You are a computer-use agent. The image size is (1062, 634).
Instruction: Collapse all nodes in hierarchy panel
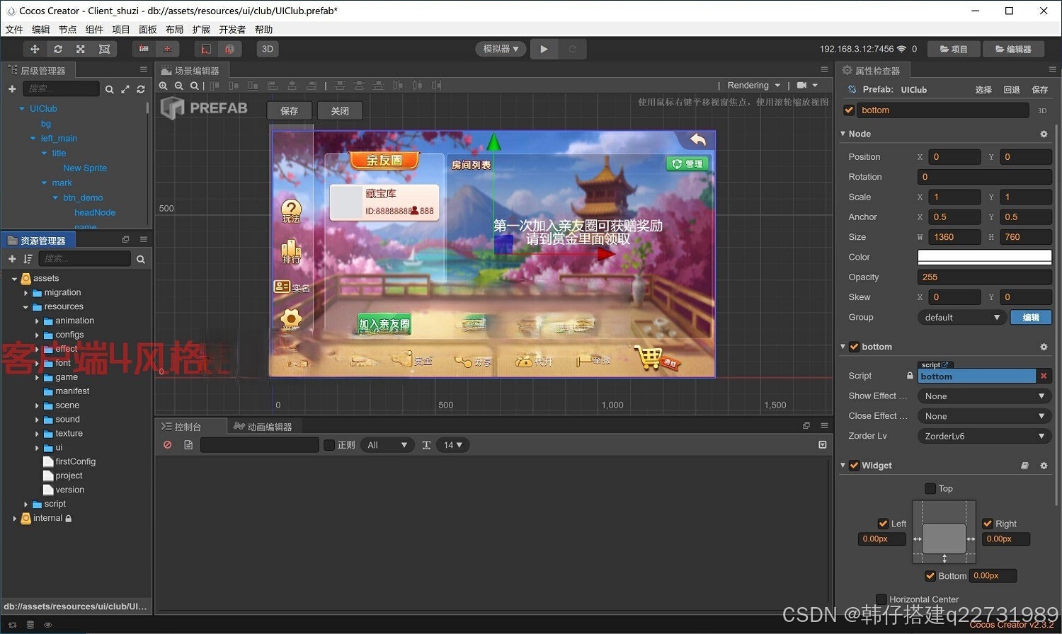125,89
